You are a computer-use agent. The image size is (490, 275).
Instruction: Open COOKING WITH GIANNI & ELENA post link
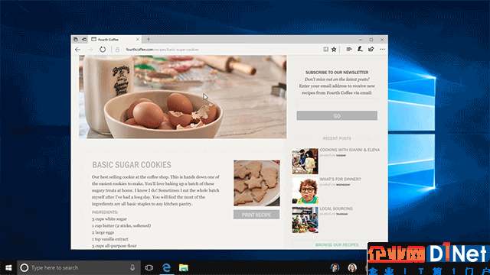click(x=349, y=150)
